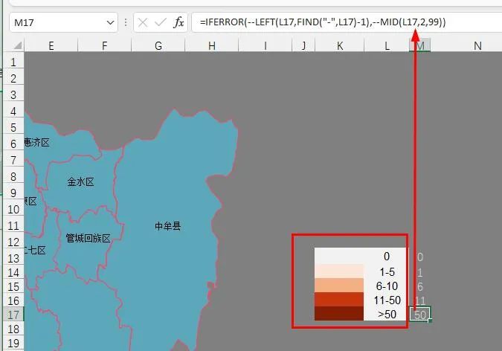Click the 管城回族区 map region
Viewport: 502px width, 351px height.
pos(88,239)
